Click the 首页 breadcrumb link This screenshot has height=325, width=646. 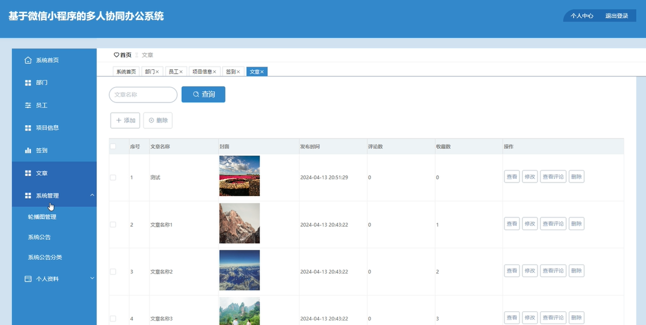(x=126, y=55)
